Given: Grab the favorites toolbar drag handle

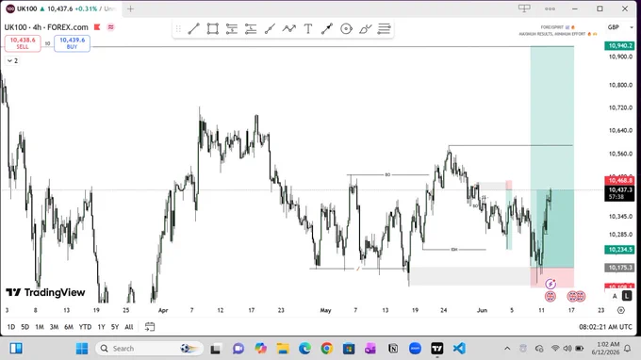Looking at the screenshot, I should pos(178,28).
